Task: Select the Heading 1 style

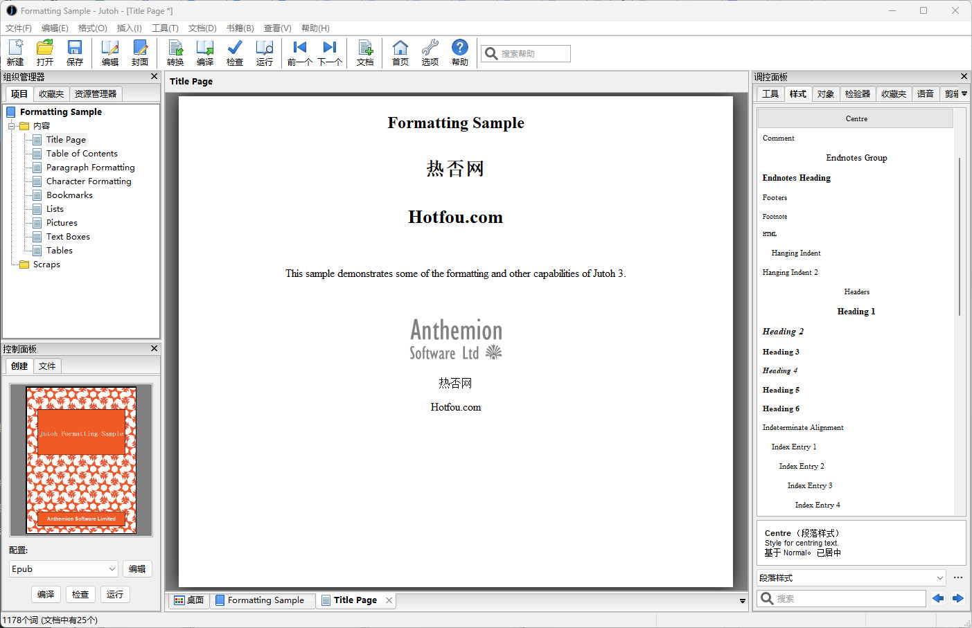Action: point(856,312)
